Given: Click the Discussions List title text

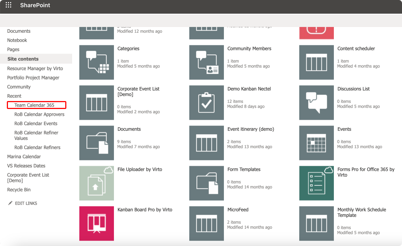Looking at the screenshot, I should [x=354, y=89].
